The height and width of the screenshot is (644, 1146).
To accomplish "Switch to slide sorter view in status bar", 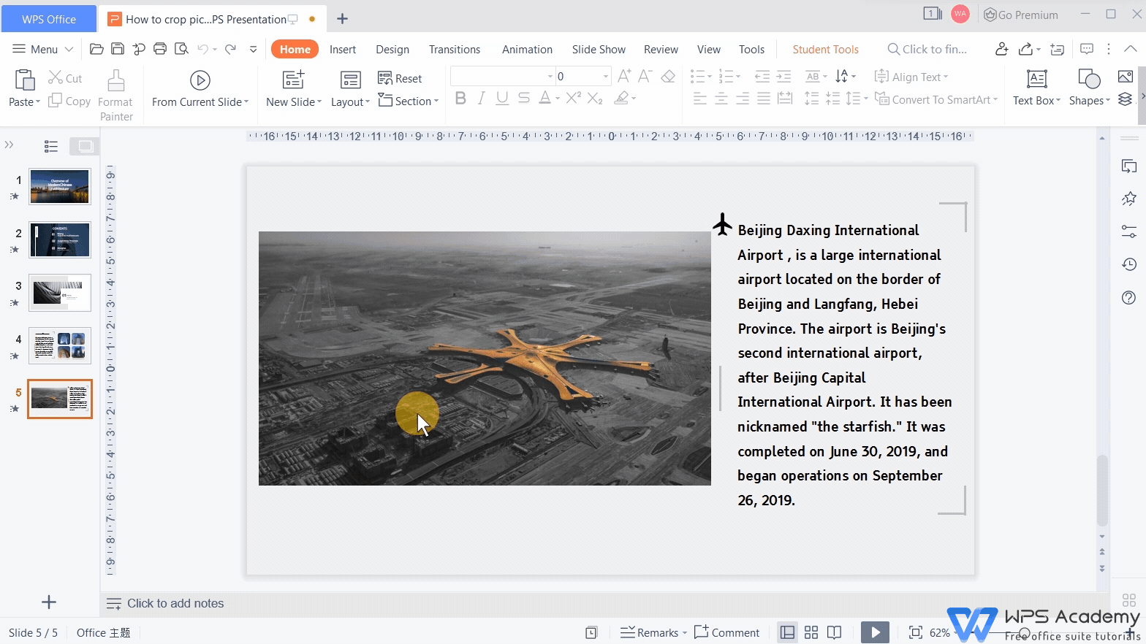I will click(811, 632).
